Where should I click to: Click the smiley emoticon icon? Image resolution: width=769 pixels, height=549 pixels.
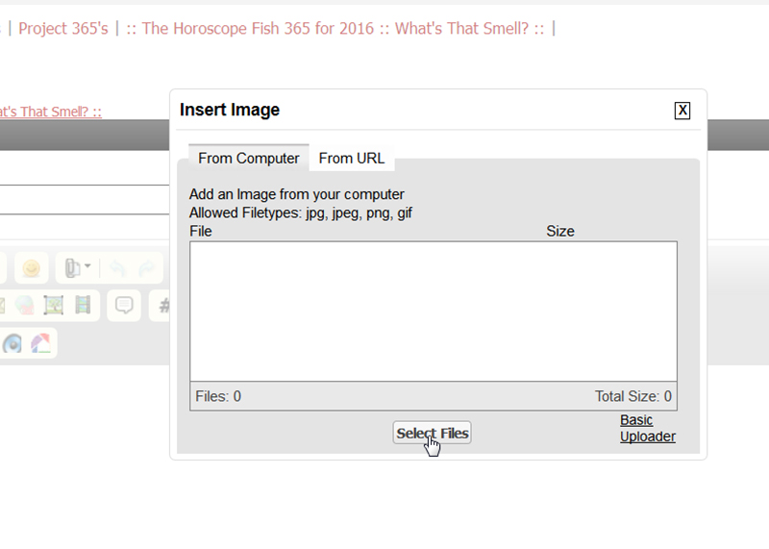[32, 268]
